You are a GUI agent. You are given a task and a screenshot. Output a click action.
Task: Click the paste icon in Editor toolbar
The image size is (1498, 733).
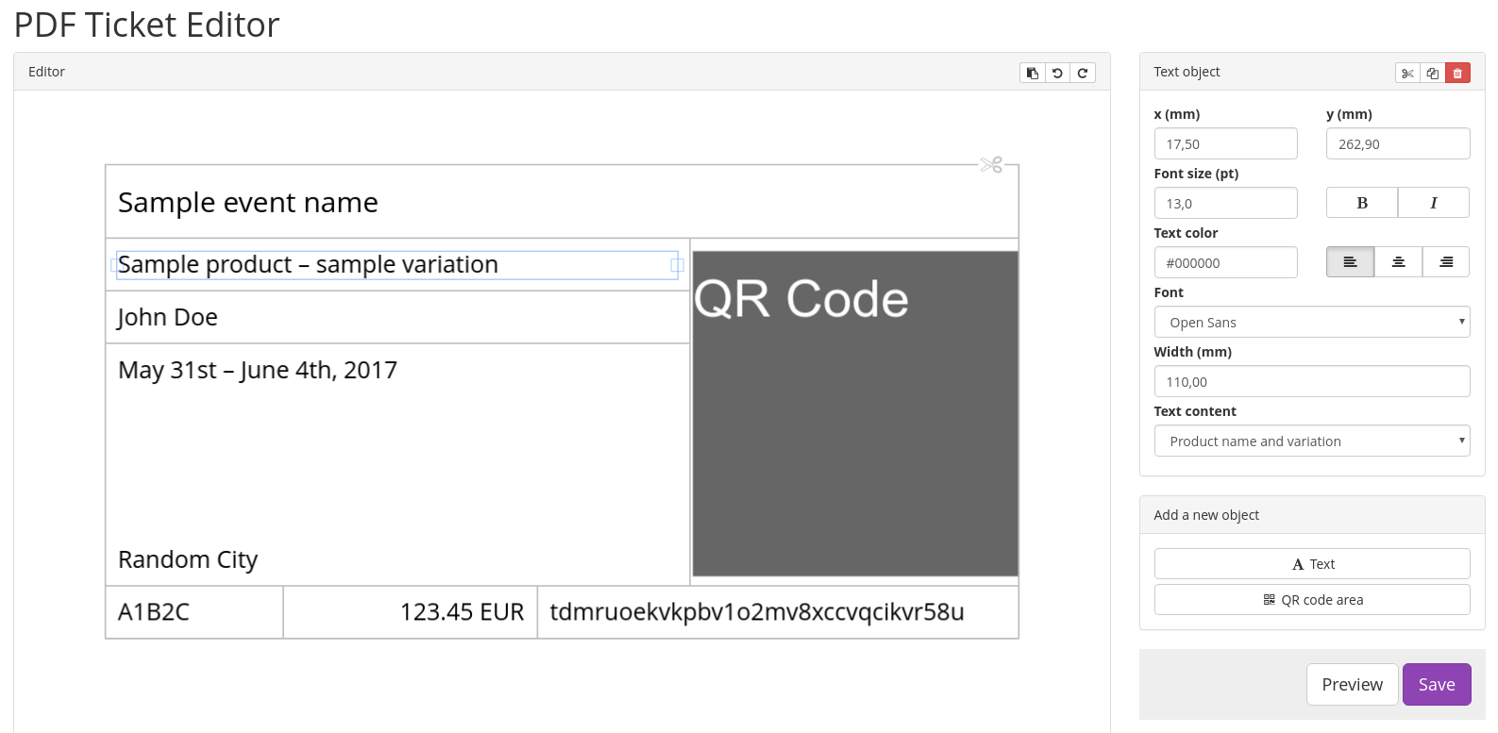coord(1033,73)
